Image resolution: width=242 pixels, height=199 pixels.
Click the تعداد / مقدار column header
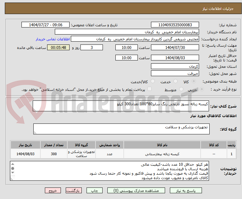tap(54, 145)
